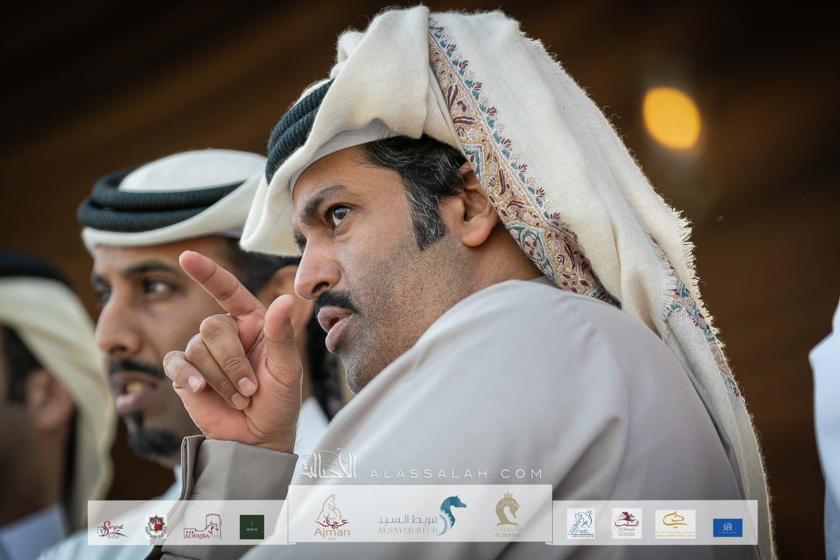This screenshot has width=840, height=560.
Task: Select the green Akmal square logo
Action: coord(251,527)
